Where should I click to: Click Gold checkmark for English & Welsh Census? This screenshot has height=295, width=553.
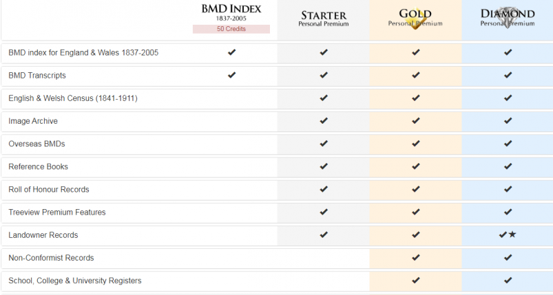pos(416,98)
